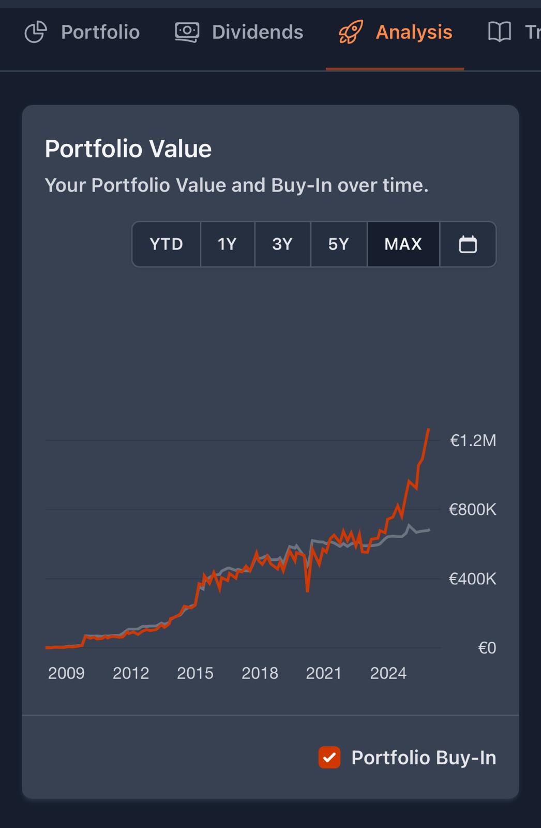Click the gray buy-in line's end
Image resolution: width=541 pixels, height=828 pixels.
pyautogui.click(x=429, y=530)
